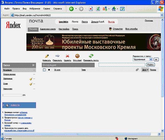
Task: Click the blocked popup status bar icon
Action: click(x=117, y=139)
